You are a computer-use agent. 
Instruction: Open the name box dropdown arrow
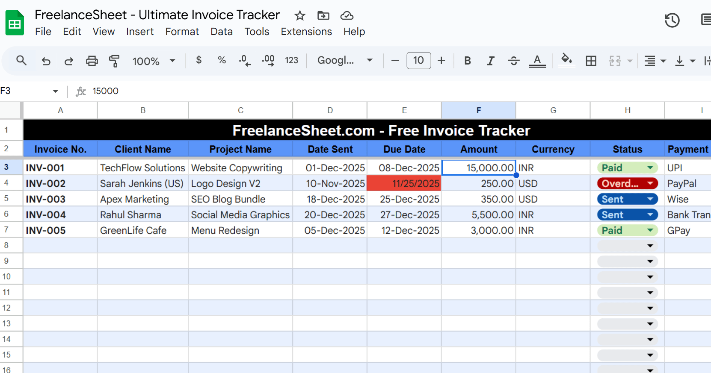click(x=55, y=91)
